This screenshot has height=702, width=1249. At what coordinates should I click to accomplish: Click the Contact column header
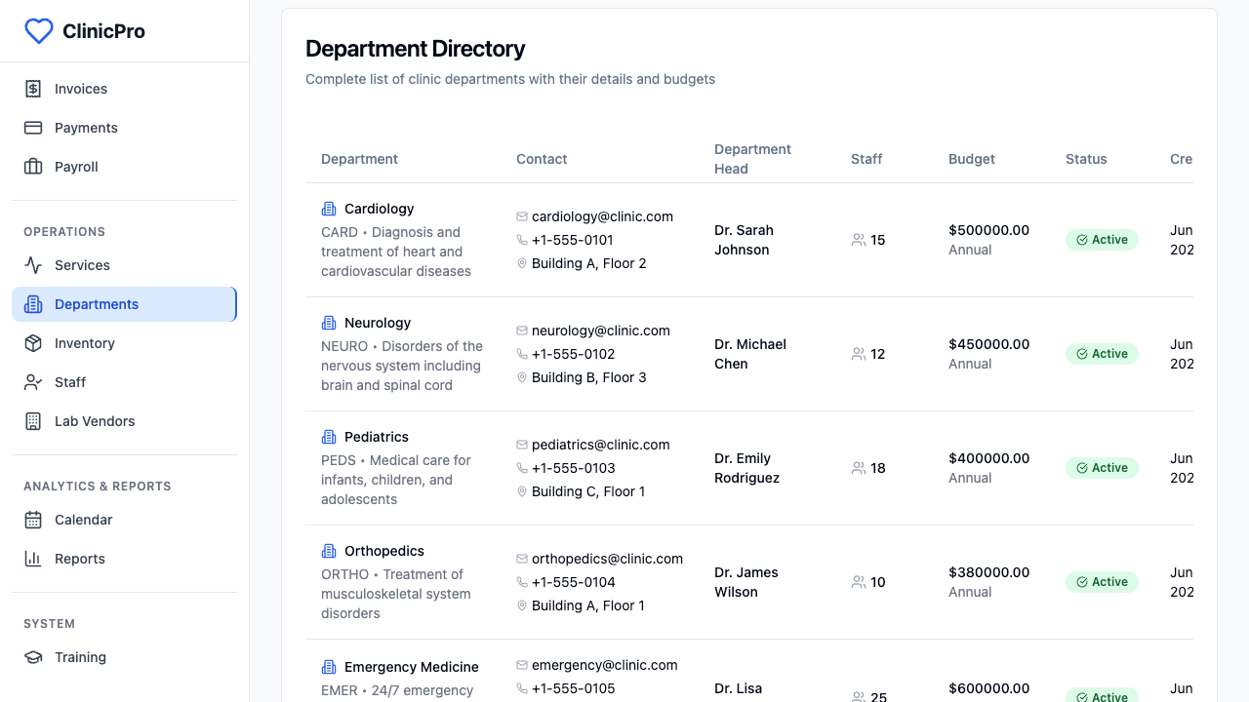[x=542, y=159]
